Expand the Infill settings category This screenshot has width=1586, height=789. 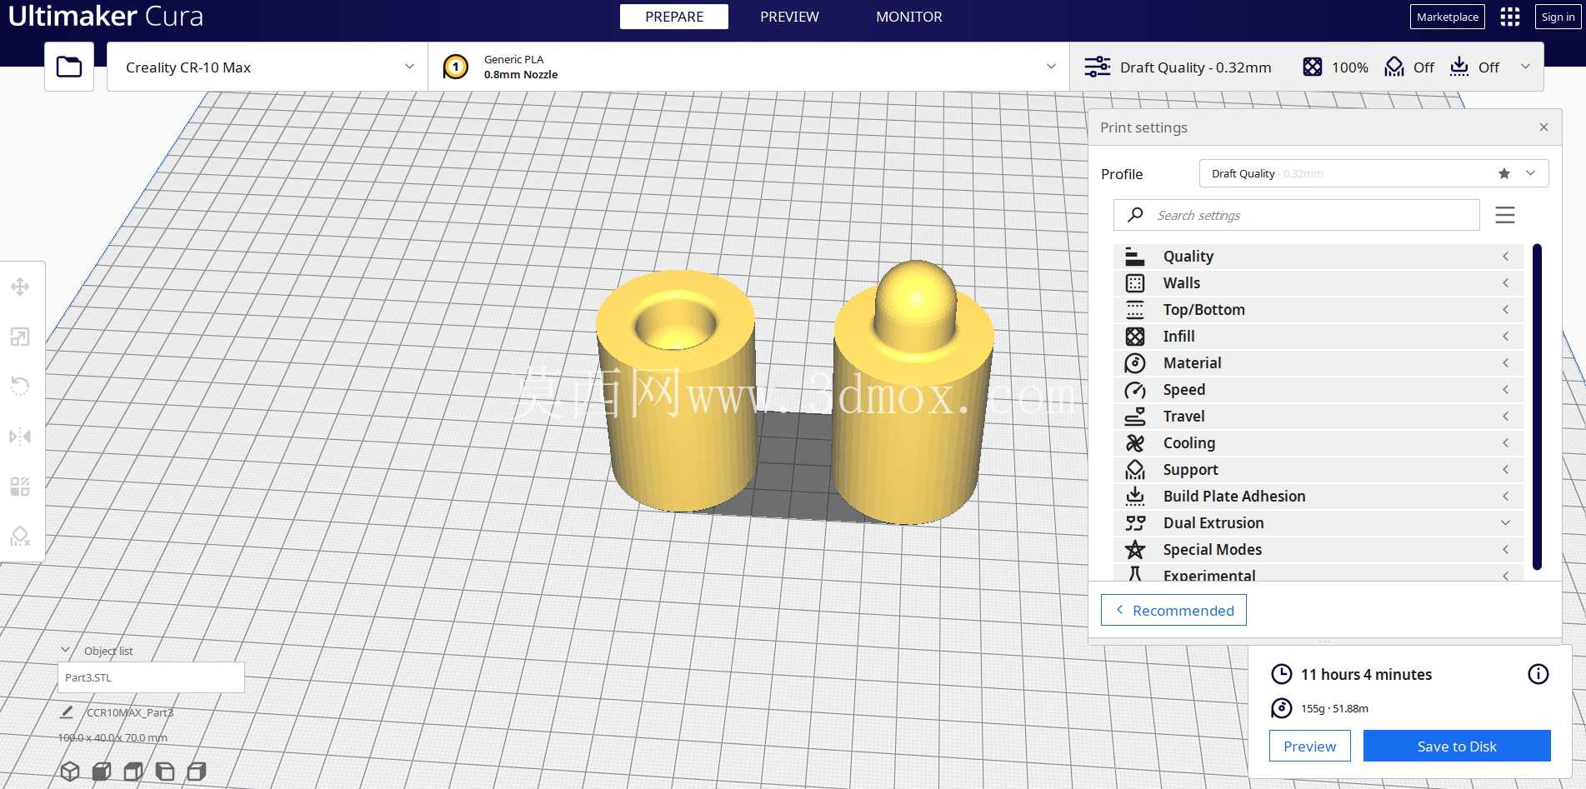pyautogui.click(x=1318, y=337)
